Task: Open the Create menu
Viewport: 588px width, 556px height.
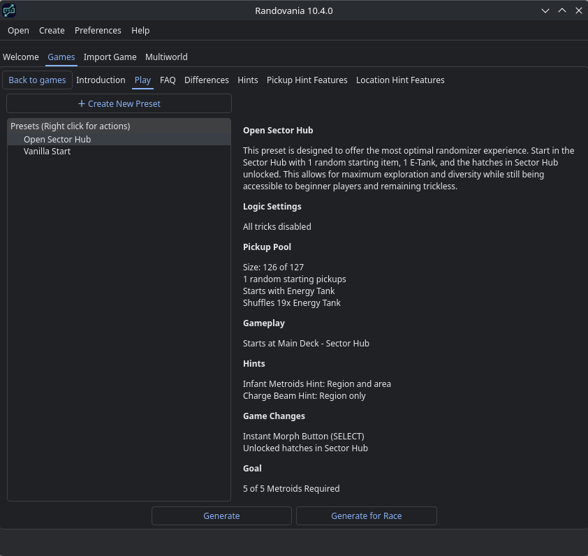Action: coord(52,31)
